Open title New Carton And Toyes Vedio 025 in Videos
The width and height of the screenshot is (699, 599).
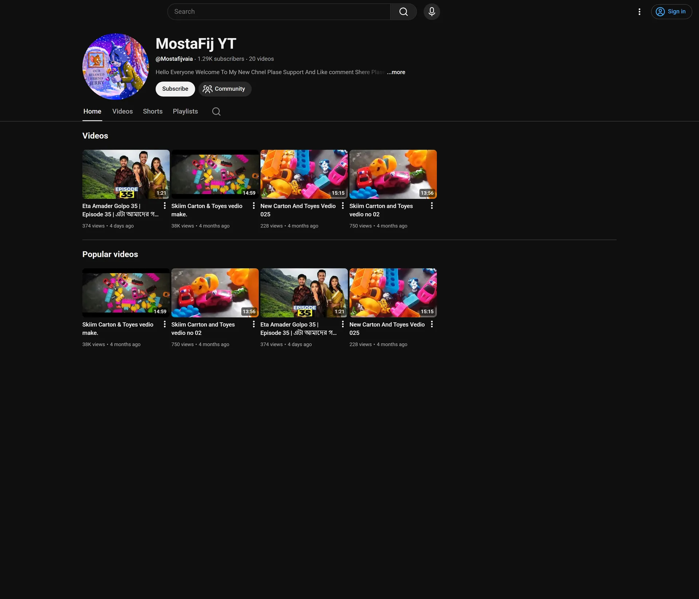(298, 210)
